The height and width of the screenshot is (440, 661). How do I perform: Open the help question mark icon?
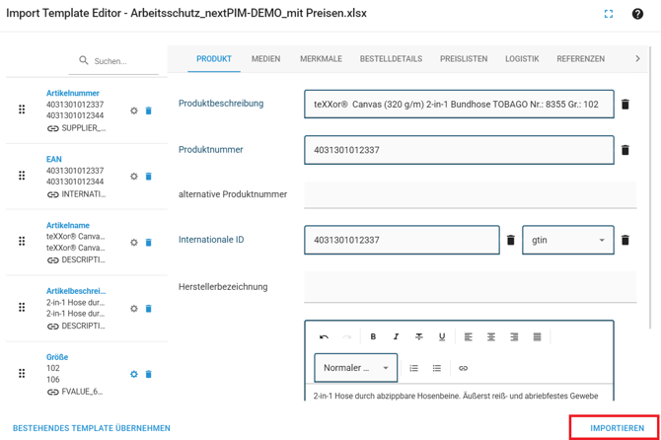point(637,14)
